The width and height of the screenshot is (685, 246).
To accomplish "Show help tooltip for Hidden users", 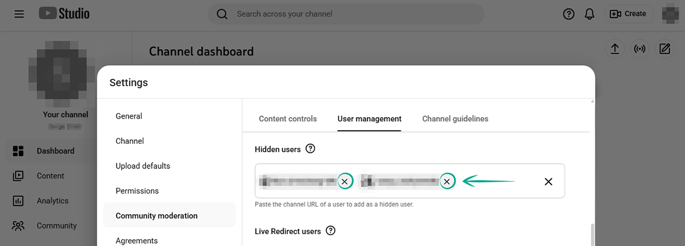I will pos(310,149).
